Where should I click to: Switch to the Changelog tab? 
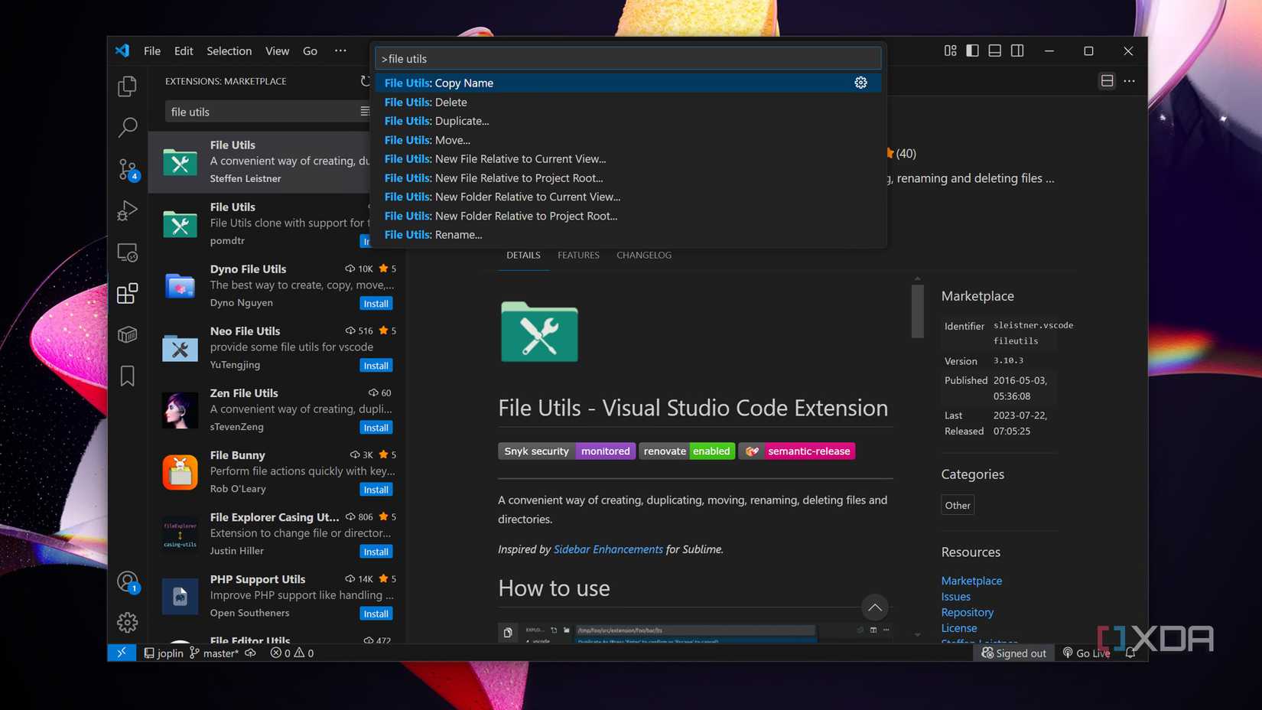(x=643, y=255)
